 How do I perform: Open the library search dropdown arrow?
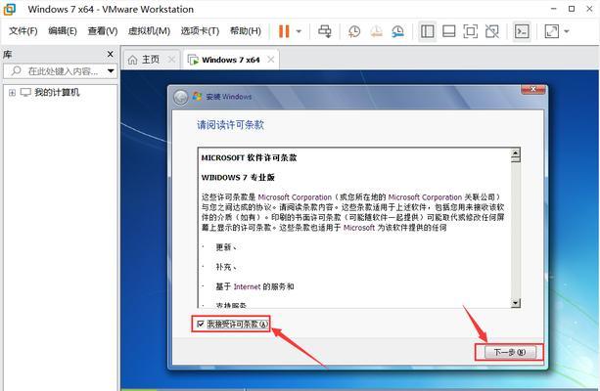coord(111,71)
